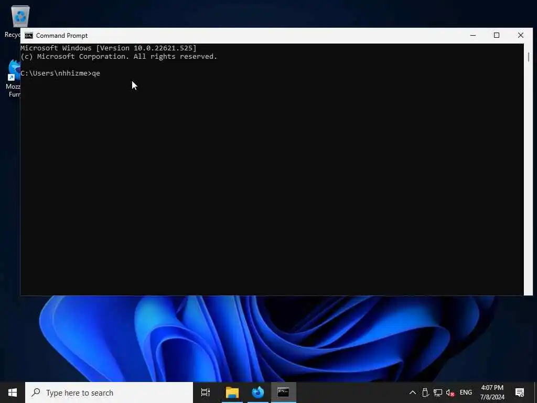Open the Command Prompt title bar icon menu
537x403 pixels.
29,36
